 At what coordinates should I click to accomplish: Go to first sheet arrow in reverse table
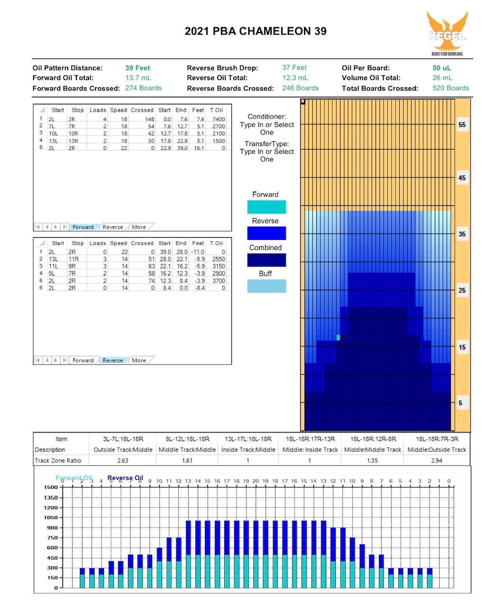(x=37, y=360)
